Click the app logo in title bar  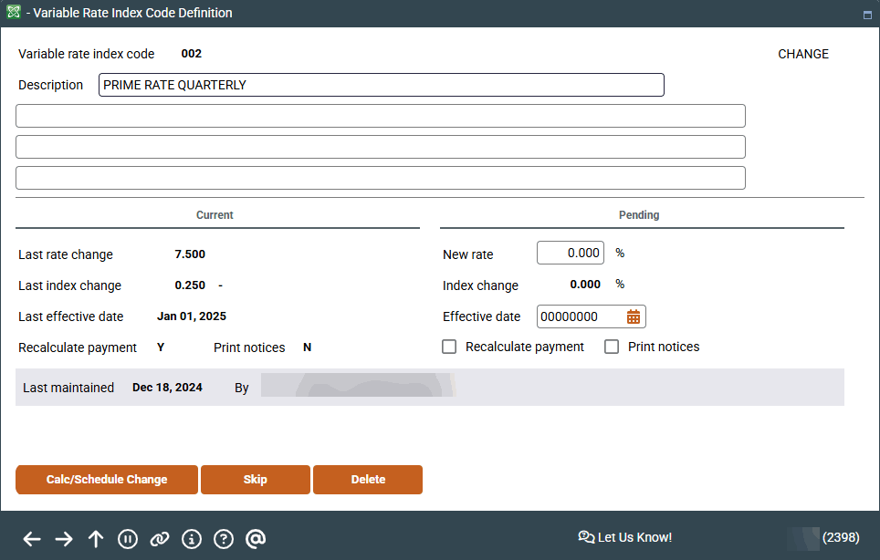pyautogui.click(x=14, y=13)
